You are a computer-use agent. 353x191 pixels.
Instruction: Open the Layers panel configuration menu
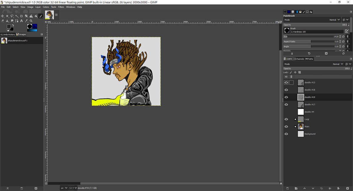pyautogui.click(x=351, y=59)
